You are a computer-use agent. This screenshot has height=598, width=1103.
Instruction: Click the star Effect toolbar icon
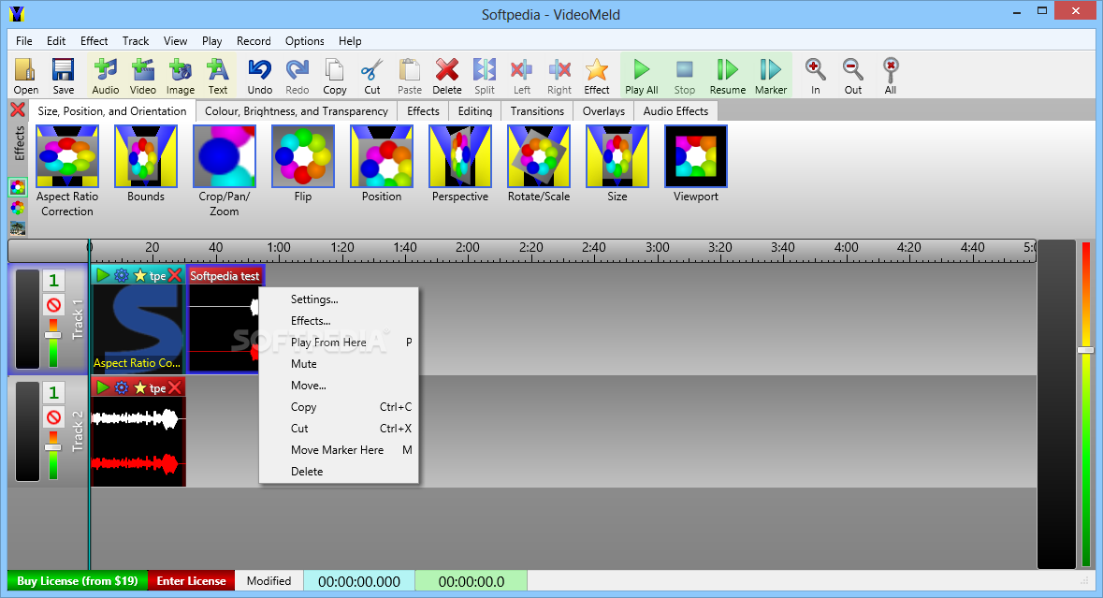click(x=597, y=75)
